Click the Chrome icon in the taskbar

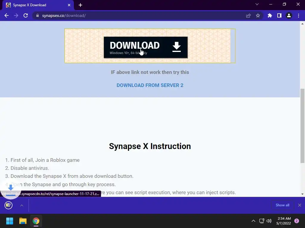36,221
